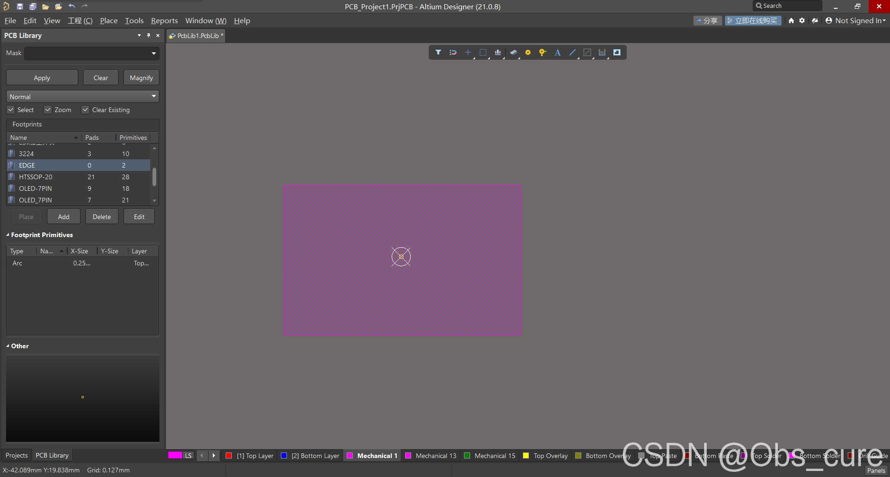
Task: Click the Undo arrow in title bar
Action: (71, 6)
